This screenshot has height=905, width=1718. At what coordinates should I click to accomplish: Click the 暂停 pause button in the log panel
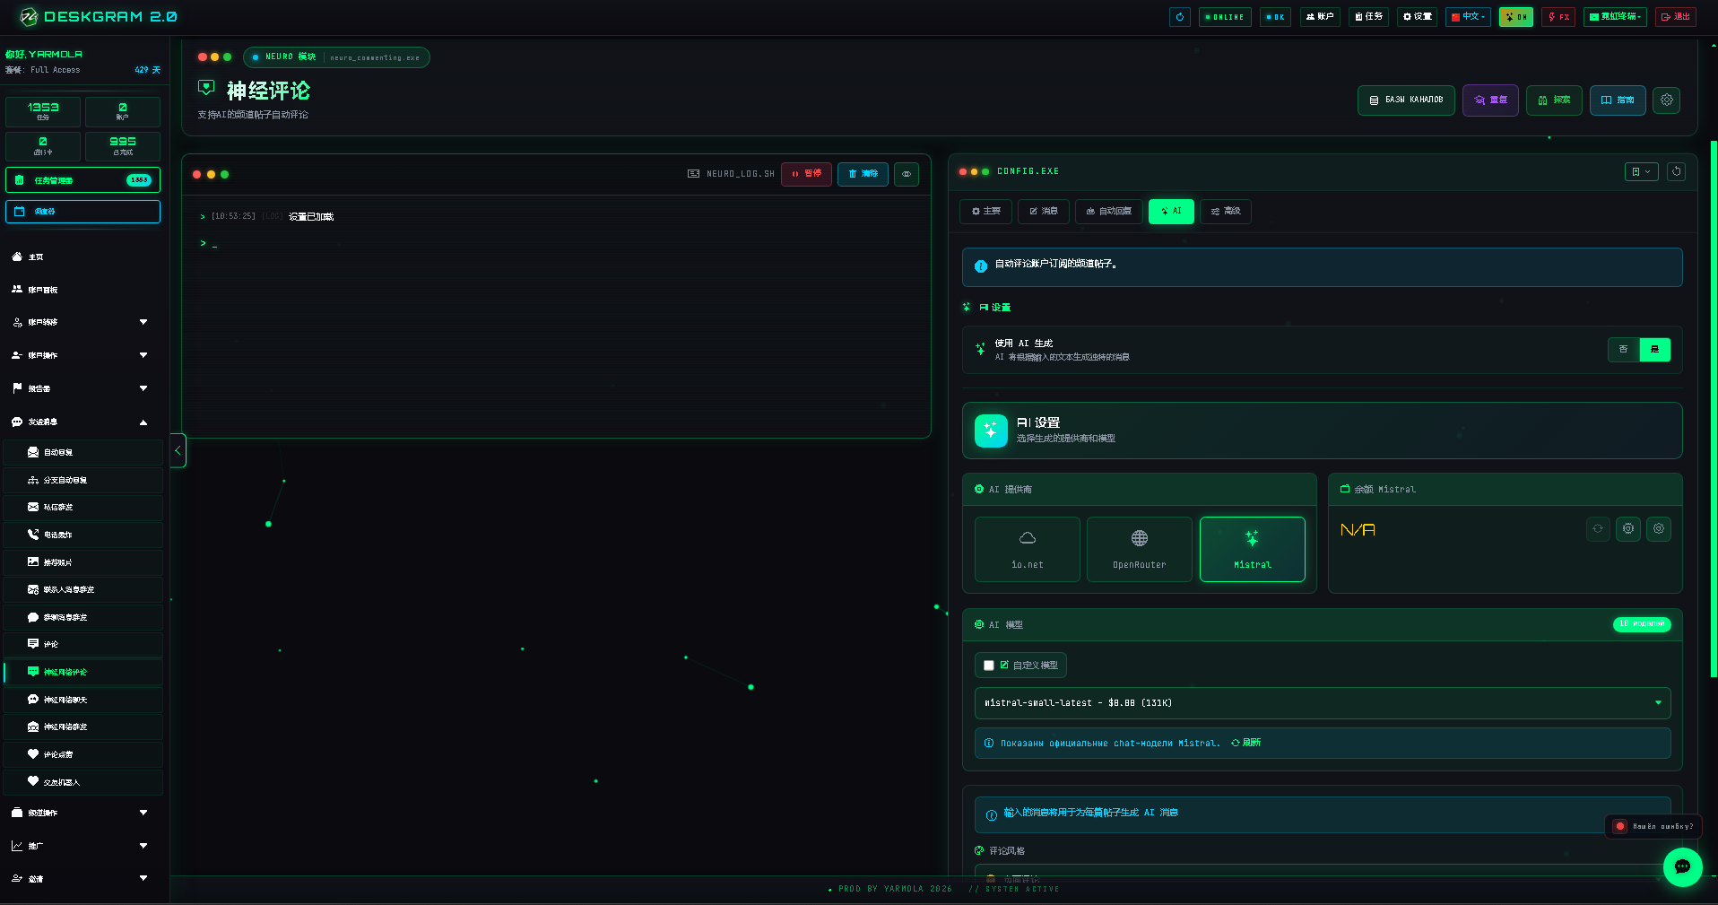[806, 174]
